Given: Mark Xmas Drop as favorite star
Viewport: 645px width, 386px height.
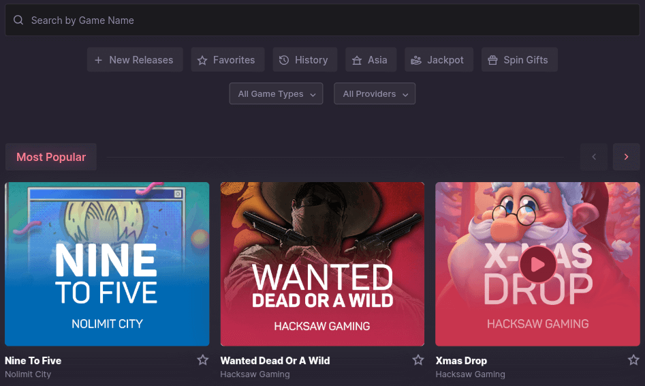Looking at the screenshot, I should [633, 360].
